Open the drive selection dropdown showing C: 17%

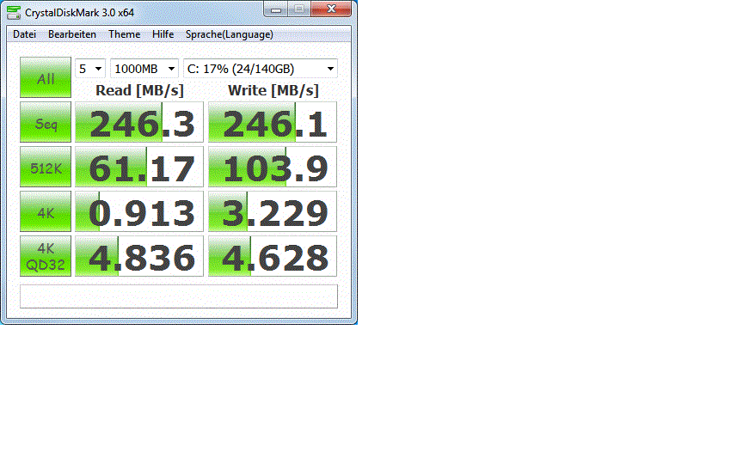[x=261, y=69]
